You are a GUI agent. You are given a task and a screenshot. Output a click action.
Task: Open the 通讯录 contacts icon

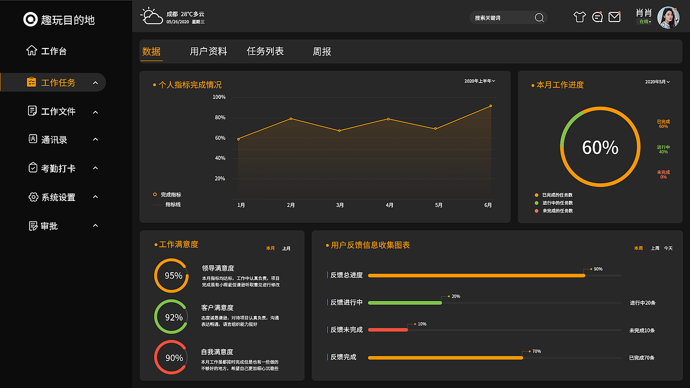32,140
